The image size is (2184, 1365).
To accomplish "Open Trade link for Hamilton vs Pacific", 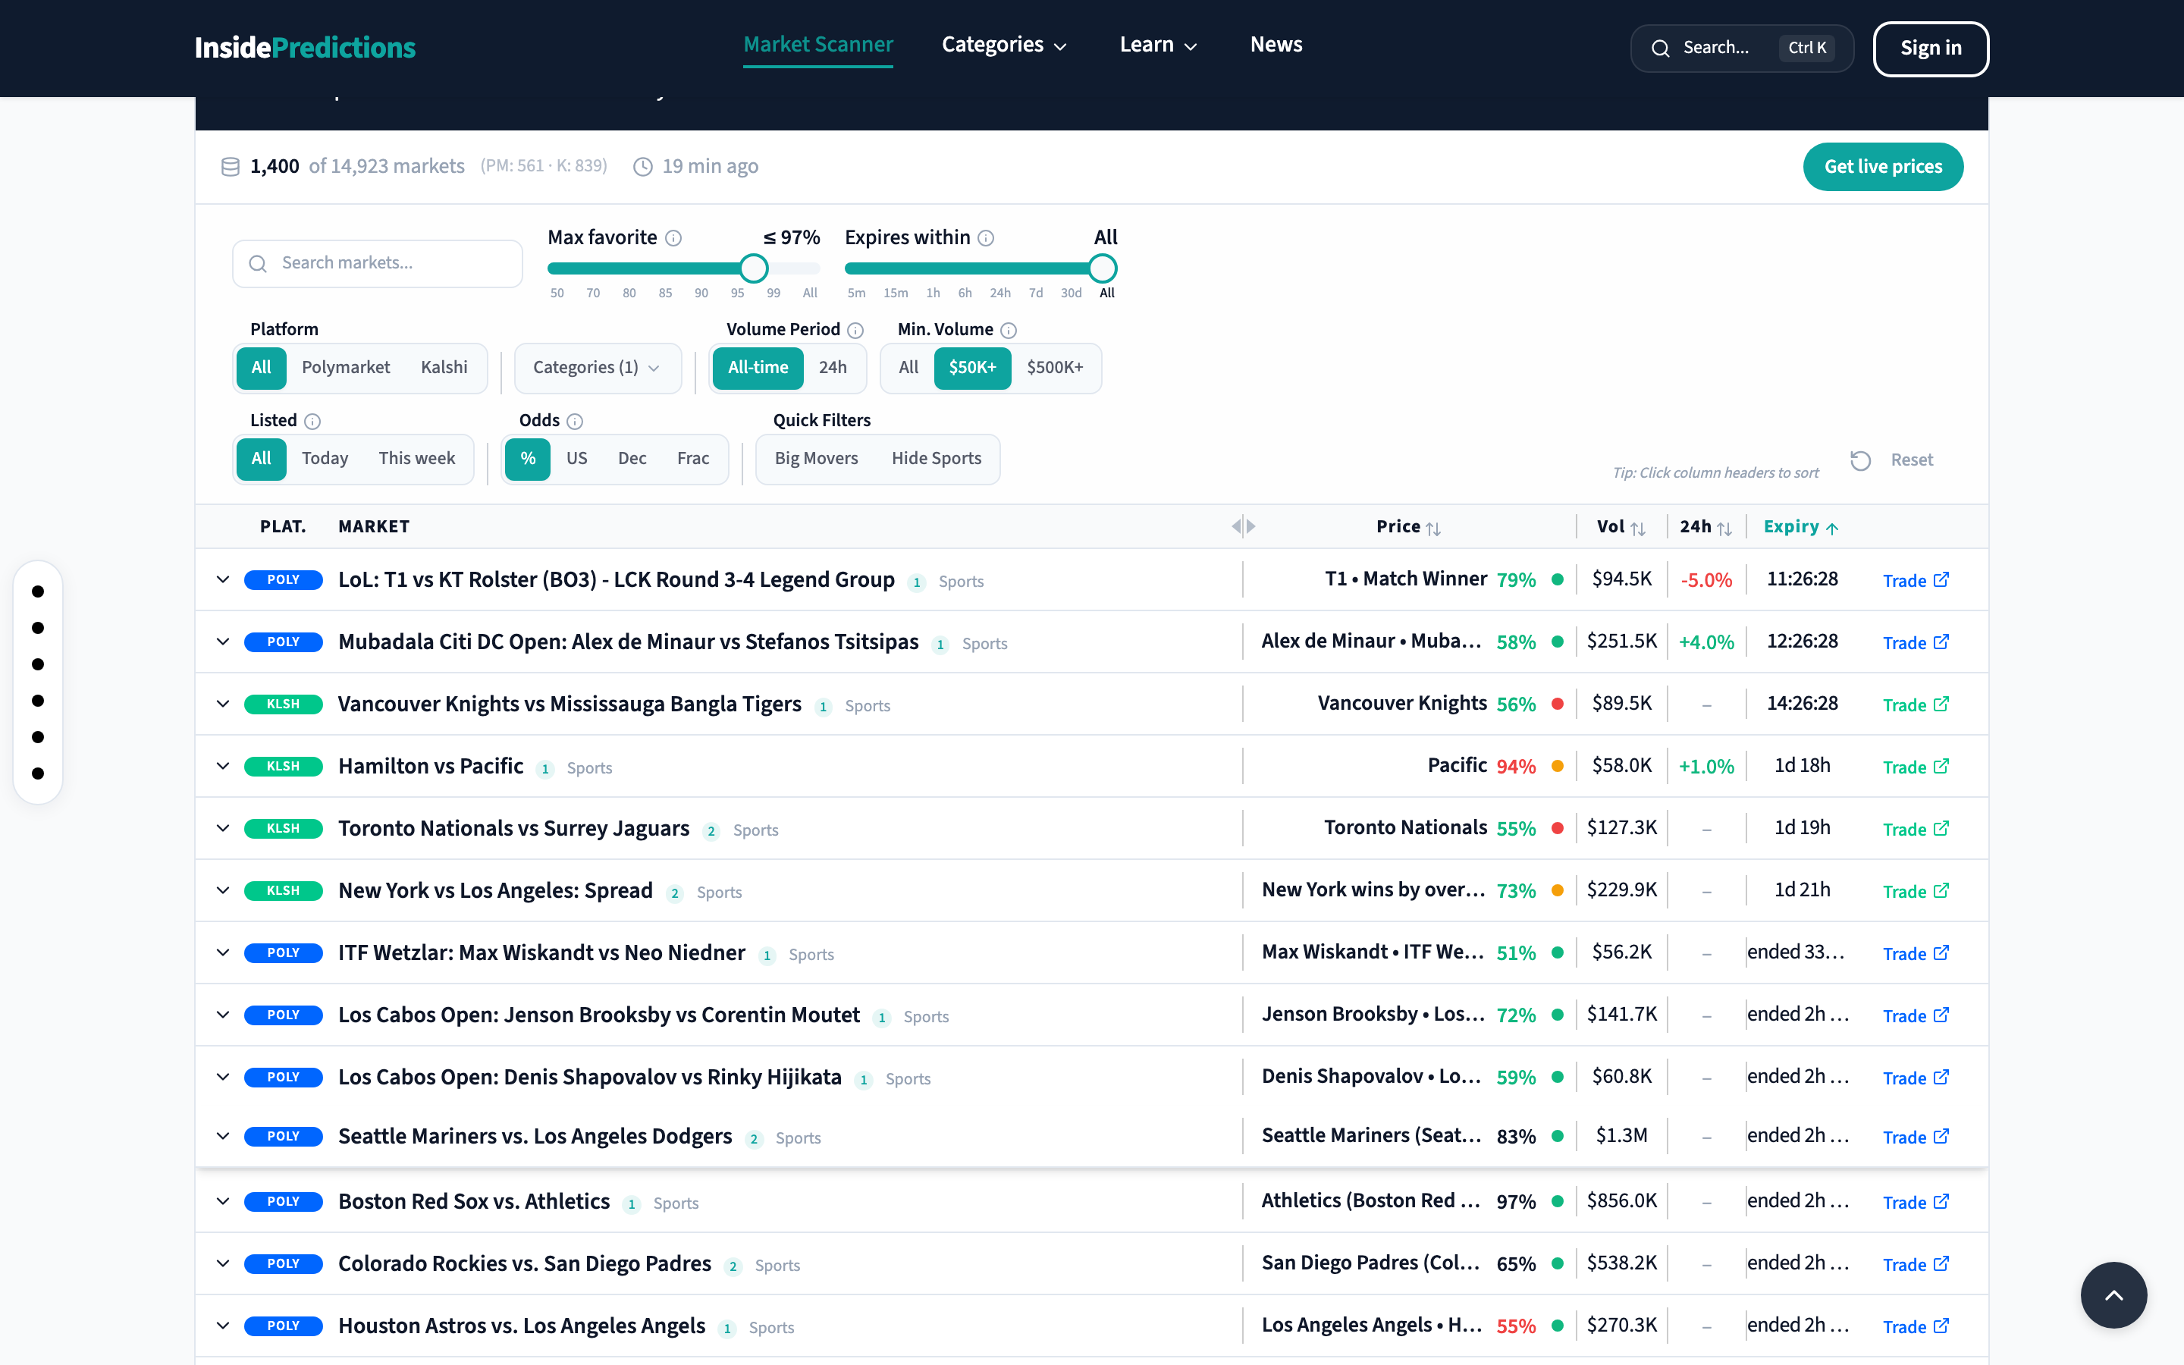I will coord(1916,767).
